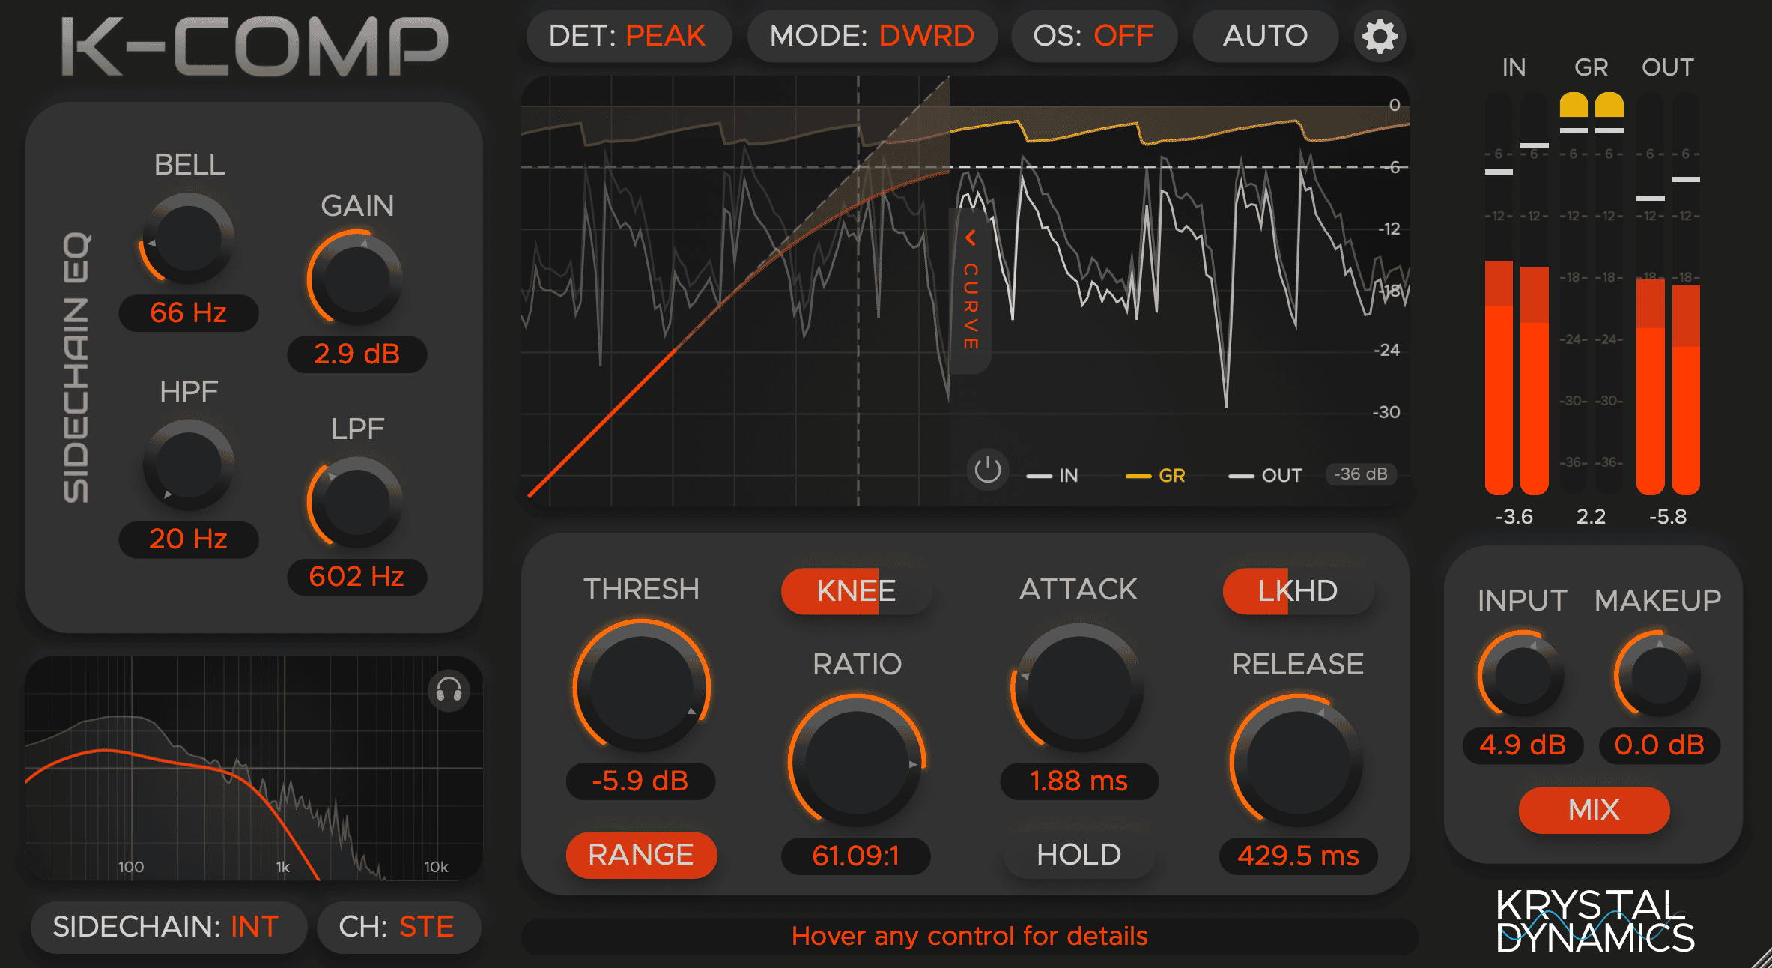Toggle the AUTO button
This screenshot has width=1772, height=968.
(x=1266, y=36)
